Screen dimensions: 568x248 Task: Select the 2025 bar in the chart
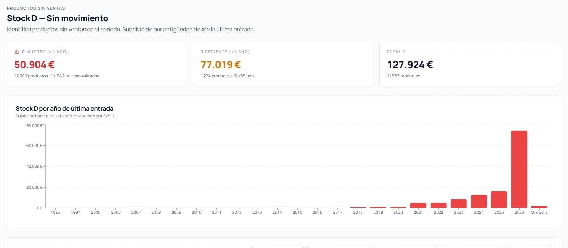pos(499,199)
